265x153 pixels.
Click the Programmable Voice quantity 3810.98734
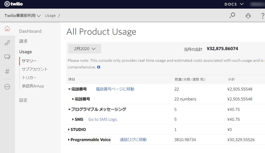[185, 140]
